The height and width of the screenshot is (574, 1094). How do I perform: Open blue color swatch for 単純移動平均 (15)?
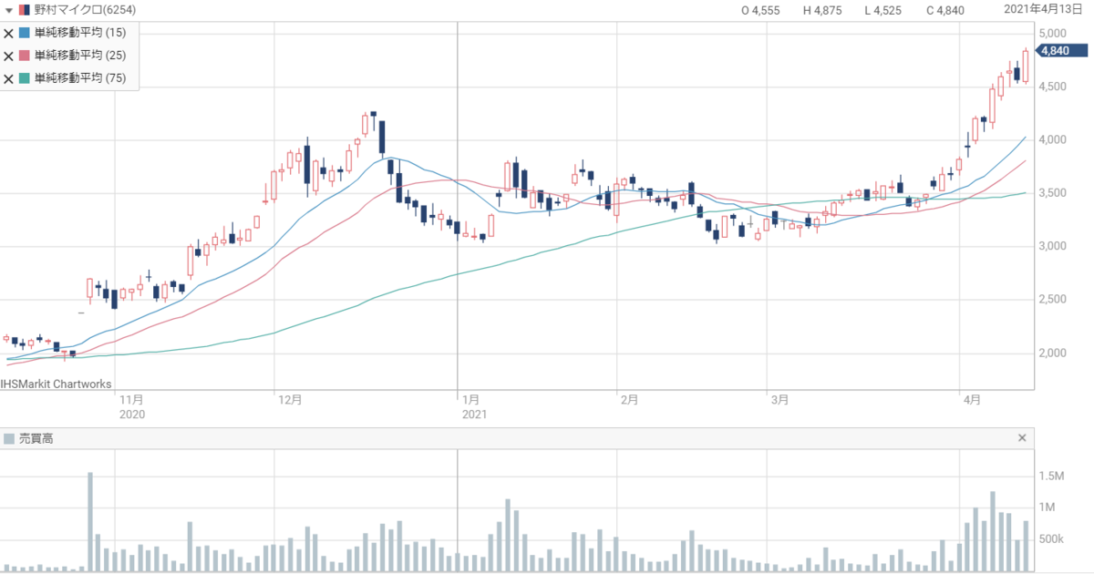(x=25, y=33)
